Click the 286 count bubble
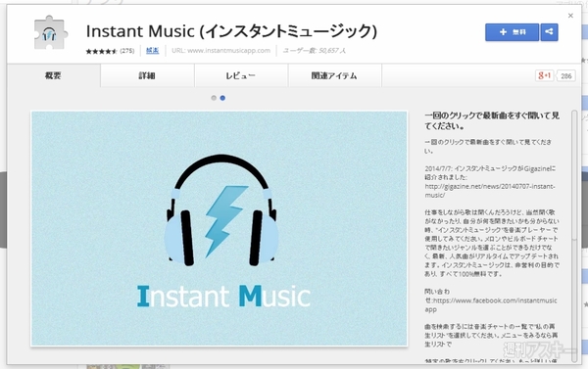Image resolution: width=588 pixels, height=369 pixels. (565, 76)
